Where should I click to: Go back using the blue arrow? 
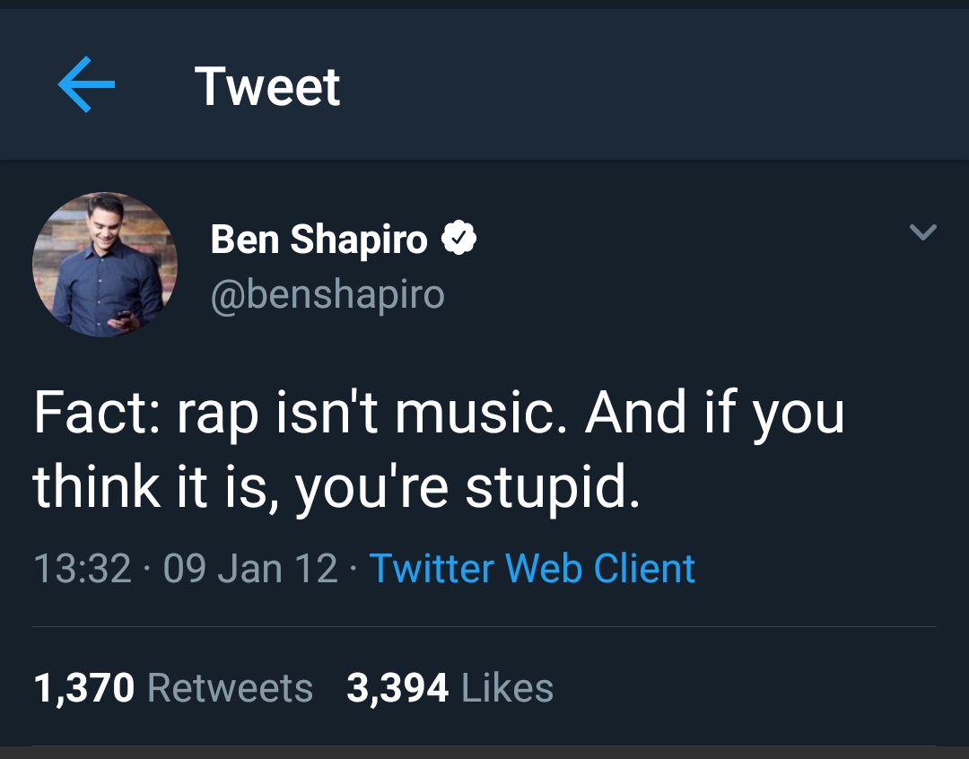coord(86,85)
